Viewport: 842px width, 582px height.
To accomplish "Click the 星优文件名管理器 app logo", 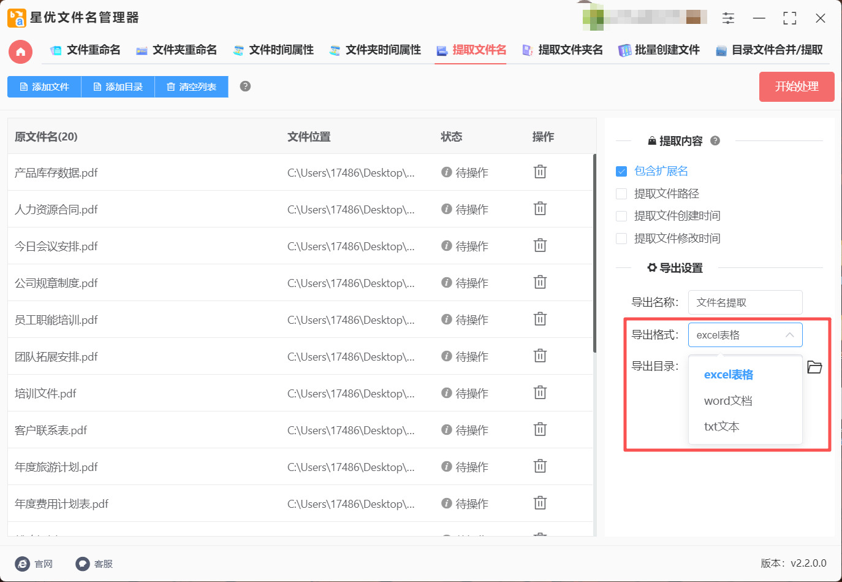I will (17, 18).
